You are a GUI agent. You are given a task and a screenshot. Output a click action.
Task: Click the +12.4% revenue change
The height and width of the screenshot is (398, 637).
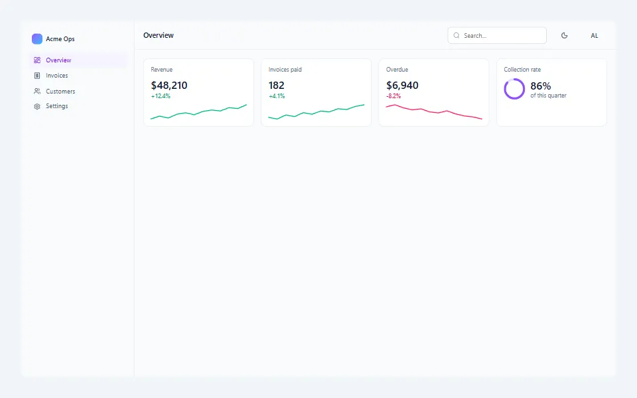point(161,96)
